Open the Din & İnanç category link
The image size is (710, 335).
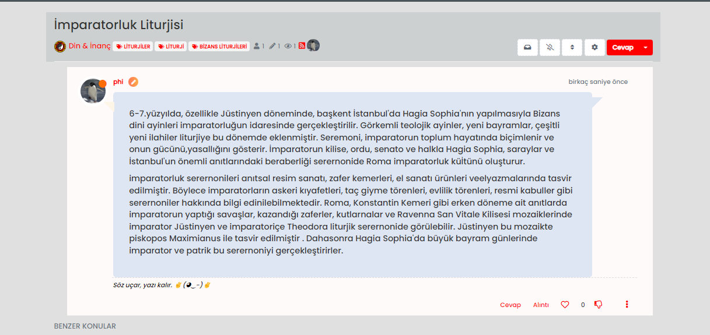click(89, 46)
